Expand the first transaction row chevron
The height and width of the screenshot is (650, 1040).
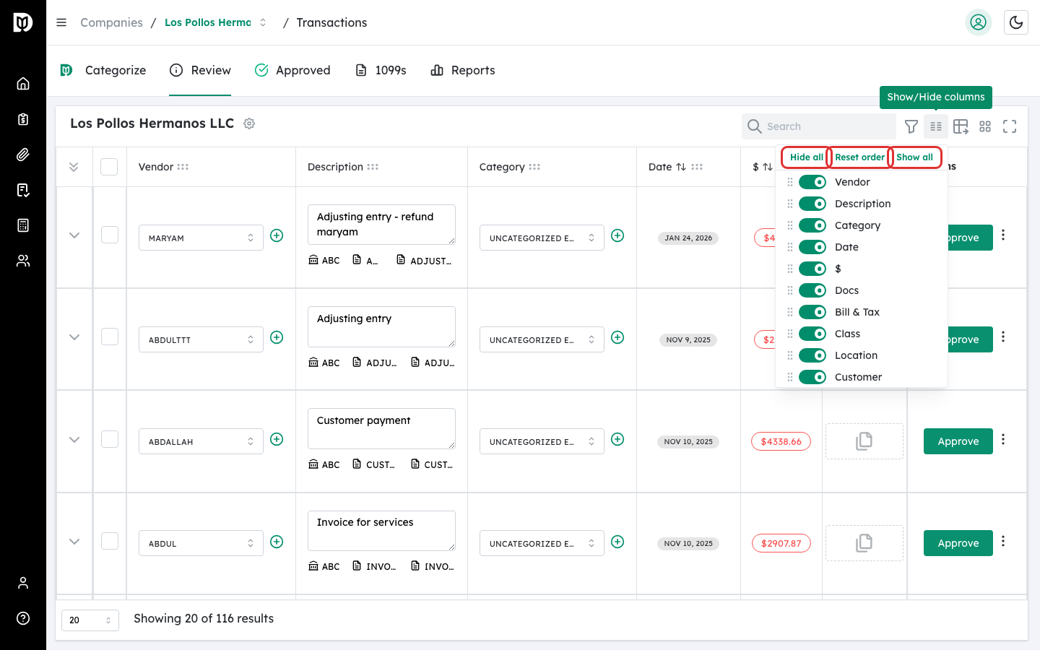click(x=74, y=235)
